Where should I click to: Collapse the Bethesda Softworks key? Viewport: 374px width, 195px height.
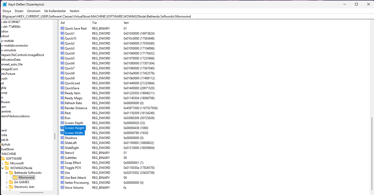(7, 173)
